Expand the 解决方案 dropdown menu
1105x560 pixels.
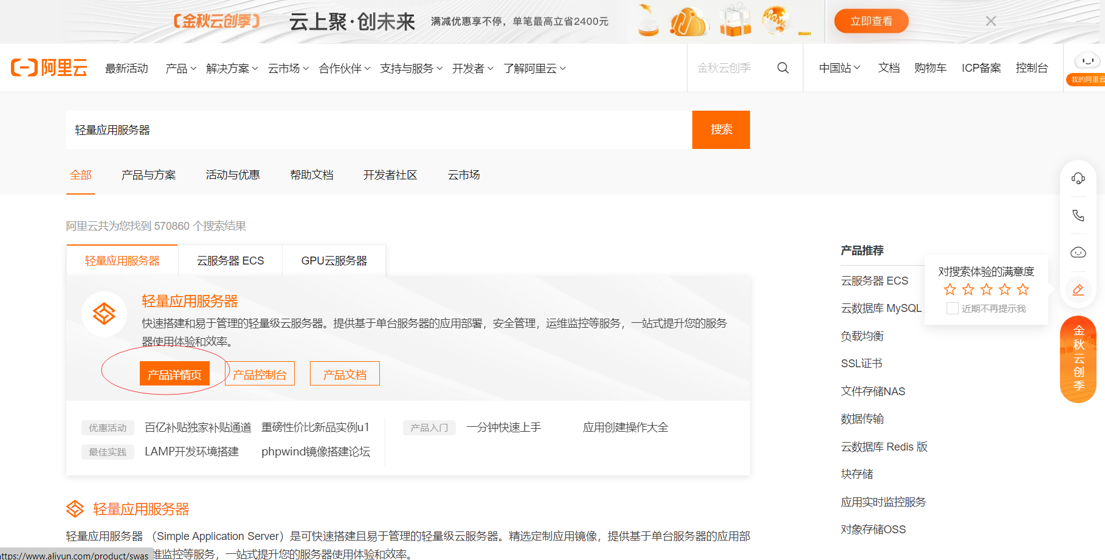point(232,69)
